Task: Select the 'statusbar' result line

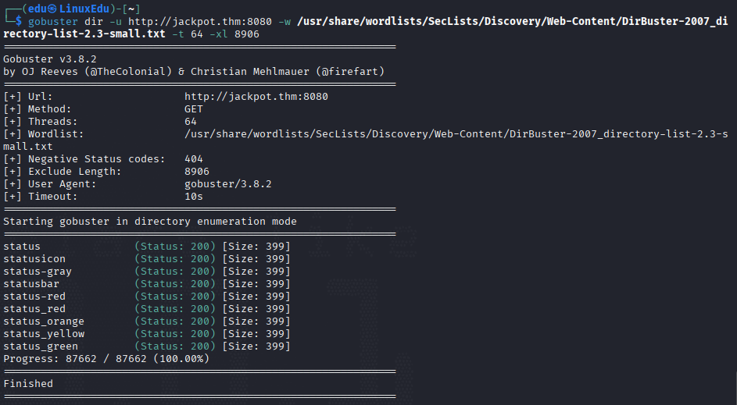Action: click(147, 284)
